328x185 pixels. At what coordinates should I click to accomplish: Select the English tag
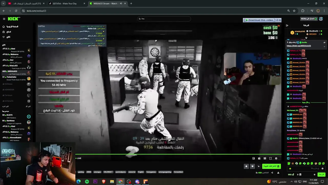[x=141, y=172]
